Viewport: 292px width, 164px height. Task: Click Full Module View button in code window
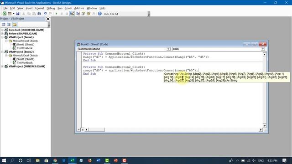tap(83, 129)
